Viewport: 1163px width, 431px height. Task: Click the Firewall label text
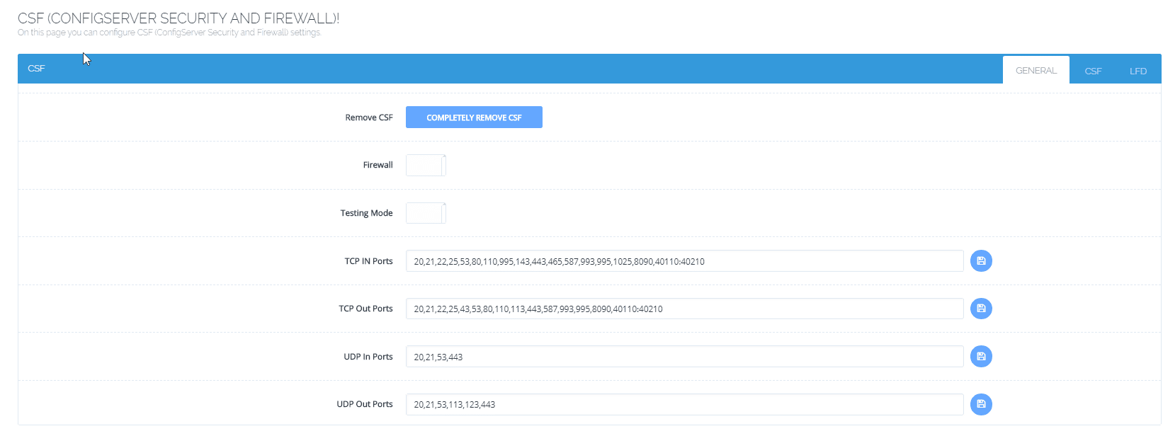coord(378,165)
